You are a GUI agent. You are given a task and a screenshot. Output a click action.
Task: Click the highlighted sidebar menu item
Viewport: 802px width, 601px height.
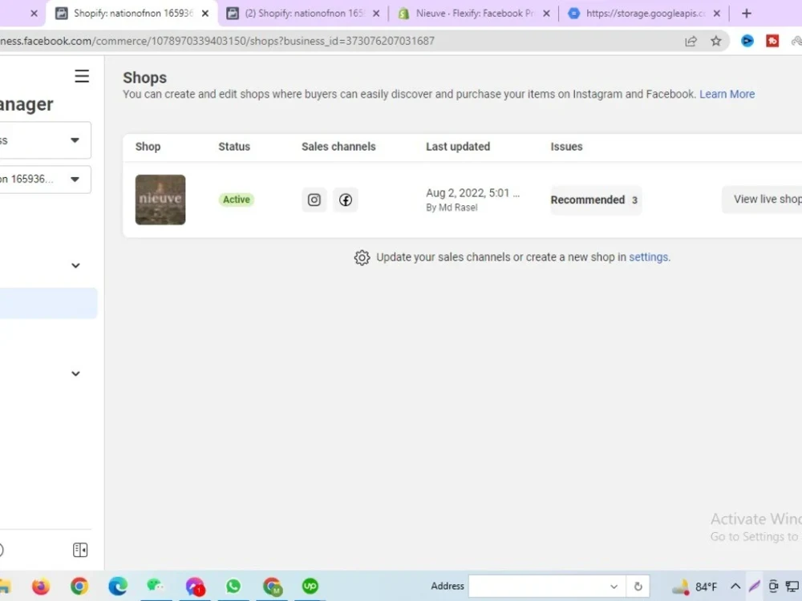pyautogui.click(x=48, y=303)
